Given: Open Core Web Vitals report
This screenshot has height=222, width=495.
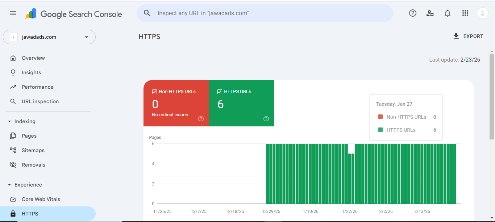Looking at the screenshot, I should click(x=41, y=199).
